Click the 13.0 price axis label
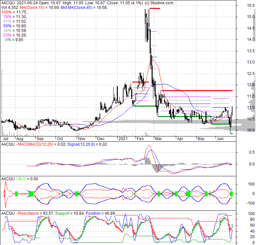Screen dimensions: 256x245 click(251, 62)
